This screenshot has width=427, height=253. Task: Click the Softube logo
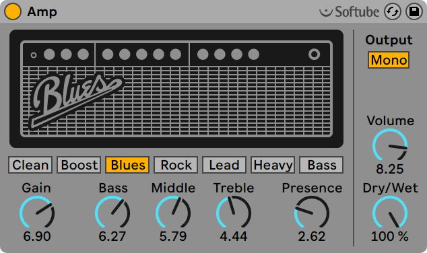[x=349, y=11]
